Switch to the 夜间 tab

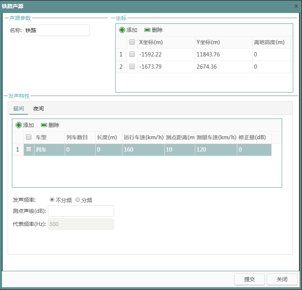click(x=38, y=109)
